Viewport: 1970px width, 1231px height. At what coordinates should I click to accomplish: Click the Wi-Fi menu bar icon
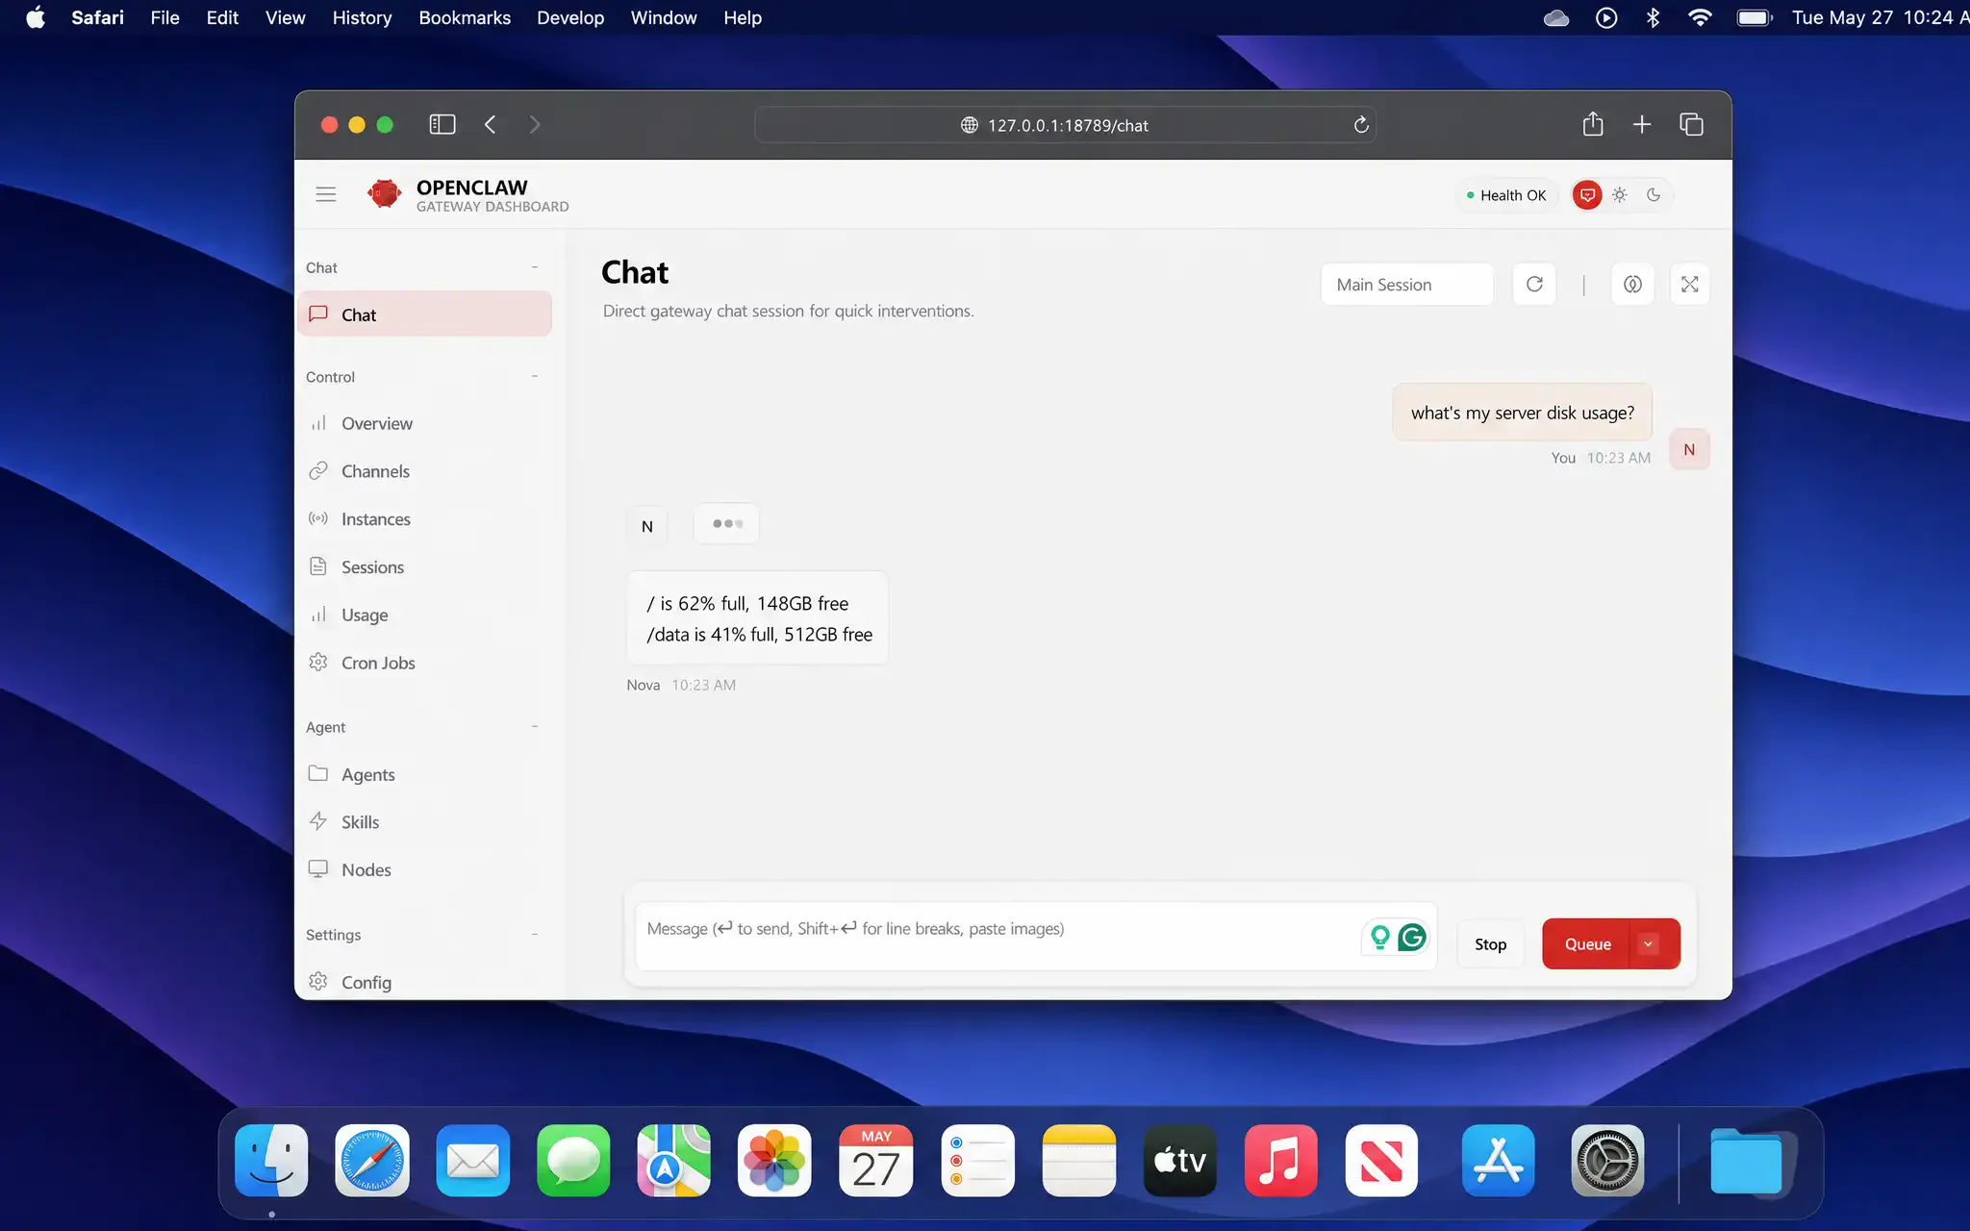tap(1700, 17)
